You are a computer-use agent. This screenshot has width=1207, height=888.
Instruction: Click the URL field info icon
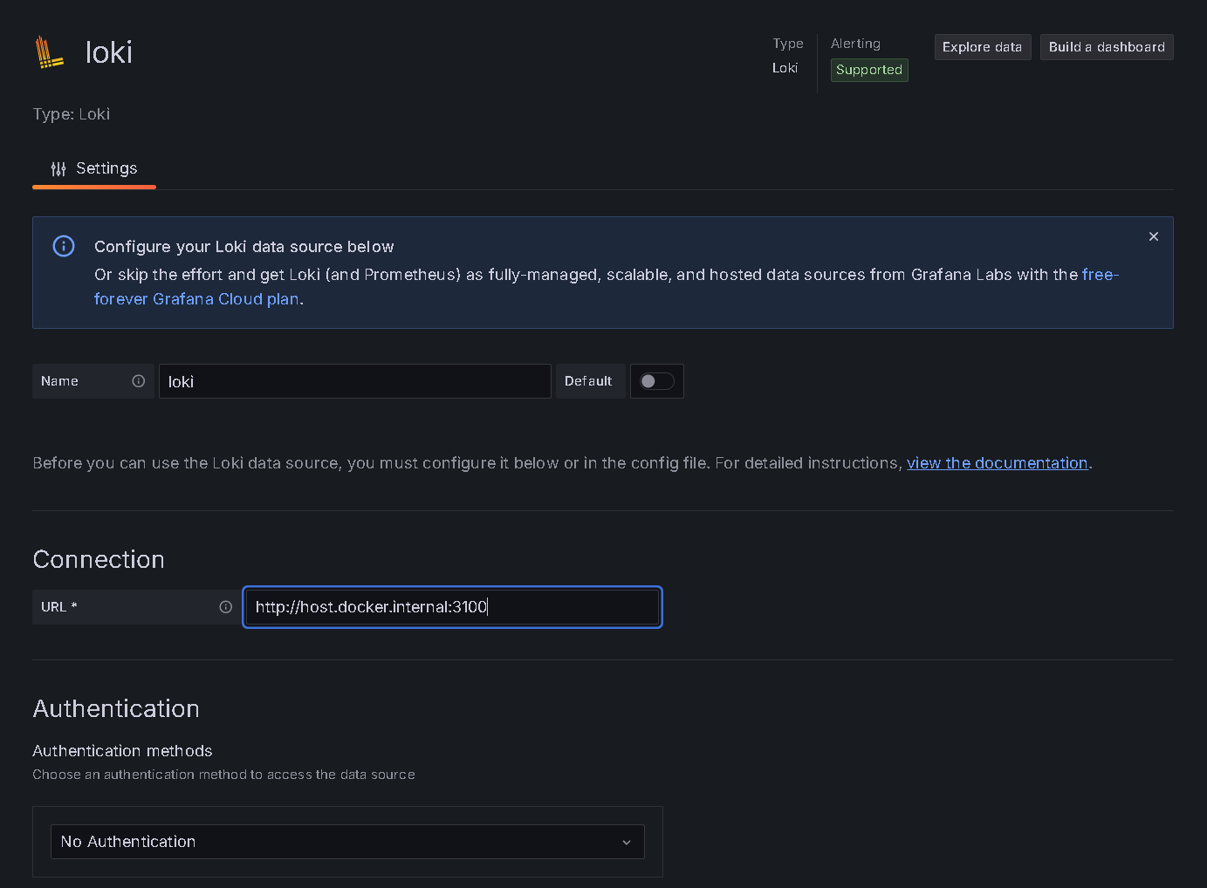click(226, 607)
